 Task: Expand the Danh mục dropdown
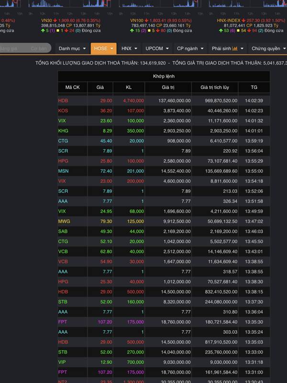click(x=72, y=48)
